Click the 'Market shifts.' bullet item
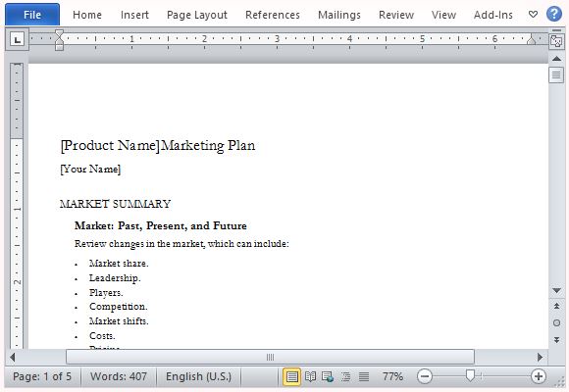This screenshot has width=569, height=392. point(119,321)
